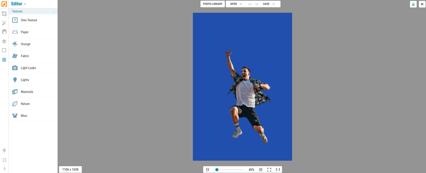This screenshot has height=173, width=426.
Task: Open the Materials textures category
Action: pos(33,92)
